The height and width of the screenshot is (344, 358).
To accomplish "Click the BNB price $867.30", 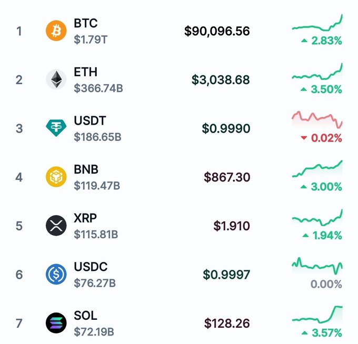I will pos(227,177).
